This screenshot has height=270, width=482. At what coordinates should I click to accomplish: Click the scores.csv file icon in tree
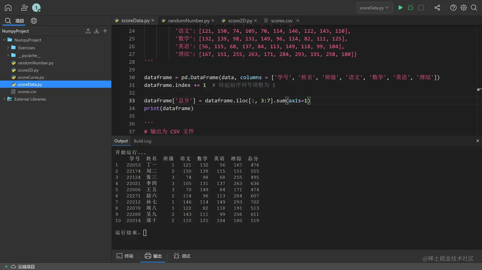(x=13, y=92)
